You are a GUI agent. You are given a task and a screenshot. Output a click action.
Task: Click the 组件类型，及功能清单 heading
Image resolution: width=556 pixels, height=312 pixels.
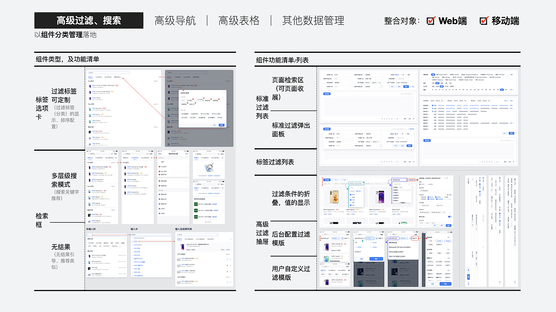pyautogui.click(x=67, y=59)
